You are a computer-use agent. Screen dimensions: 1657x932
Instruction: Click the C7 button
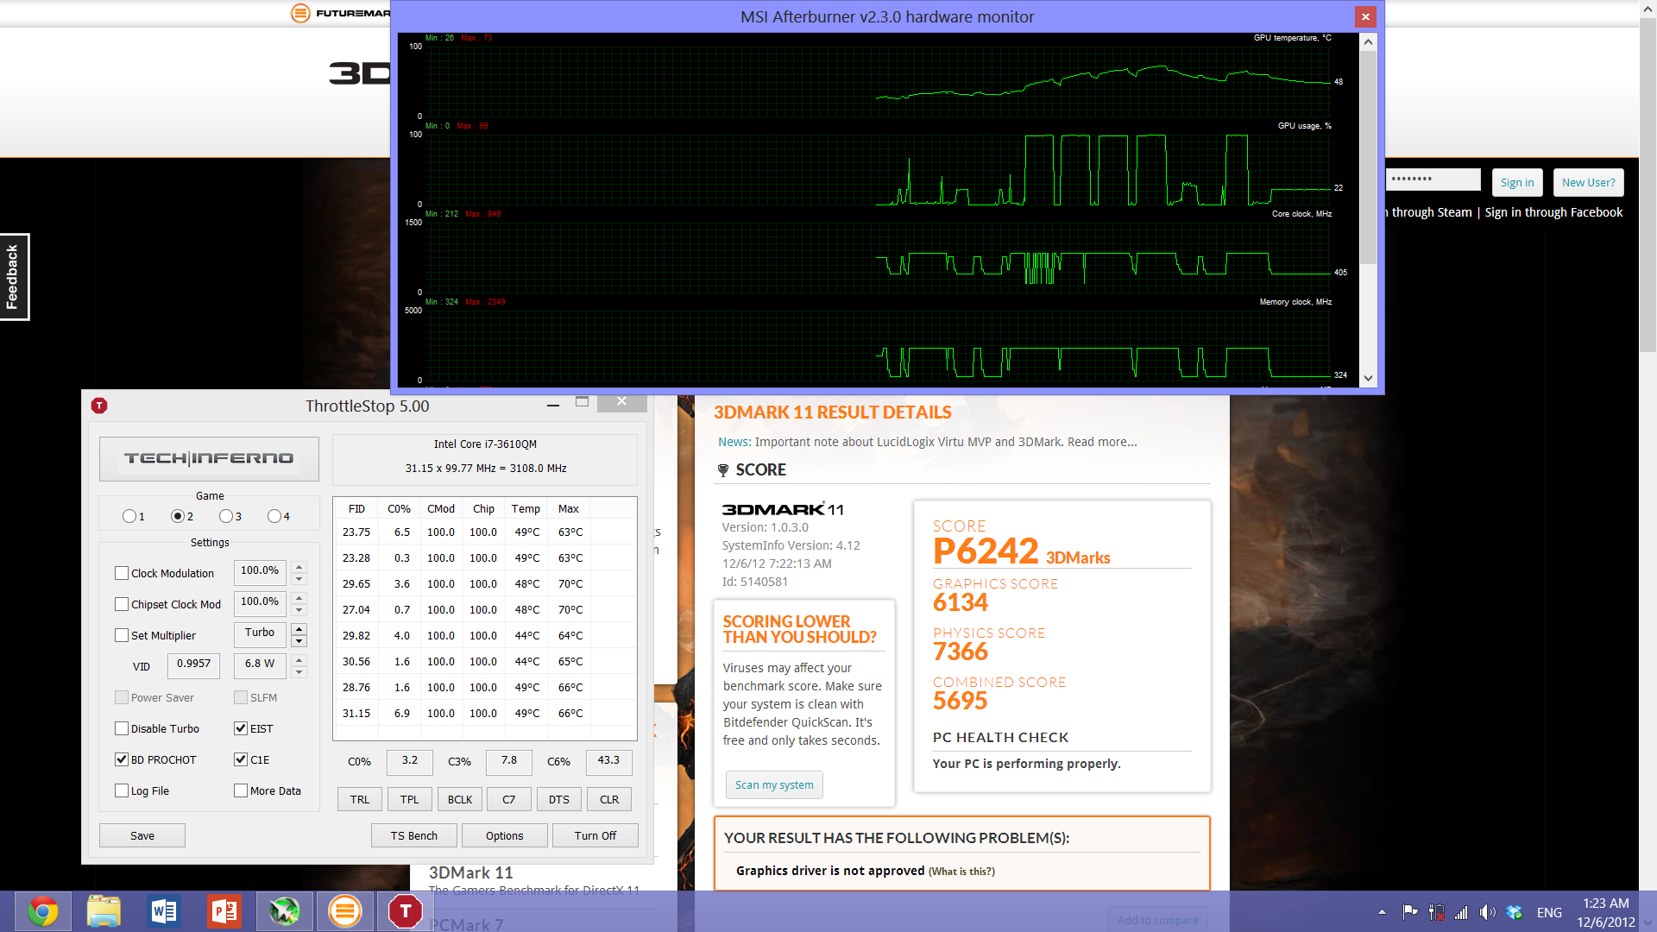click(x=509, y=800)
